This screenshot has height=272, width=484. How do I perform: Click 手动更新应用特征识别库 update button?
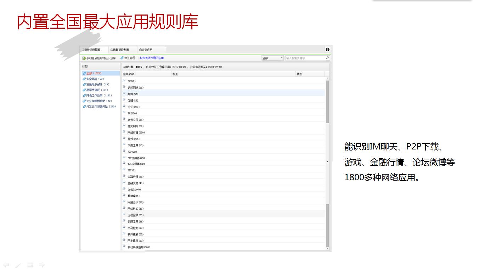[x=99, y=58]
